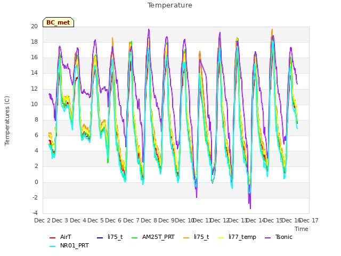Click the cyan NR01_PRT legend swatch

point(52,246)
